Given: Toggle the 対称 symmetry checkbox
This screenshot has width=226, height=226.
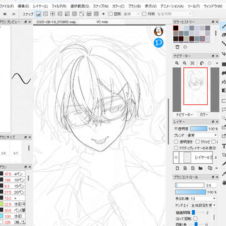Looking at the screenshot, I should pos(144,14).
